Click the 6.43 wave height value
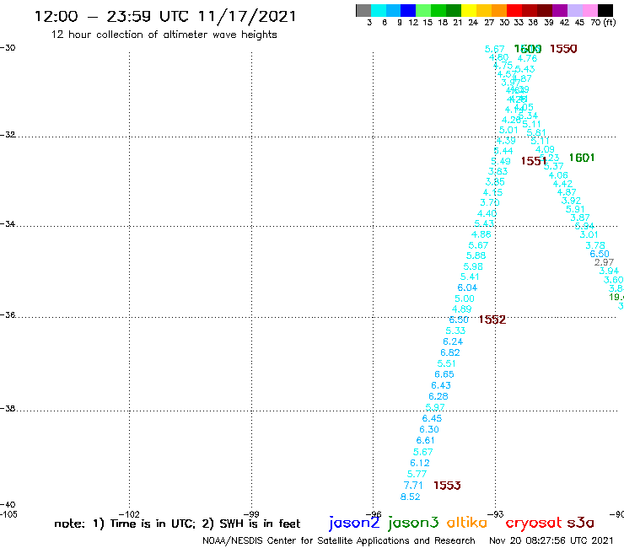This screenshot has width=624, height=548. tap(441, 385)
